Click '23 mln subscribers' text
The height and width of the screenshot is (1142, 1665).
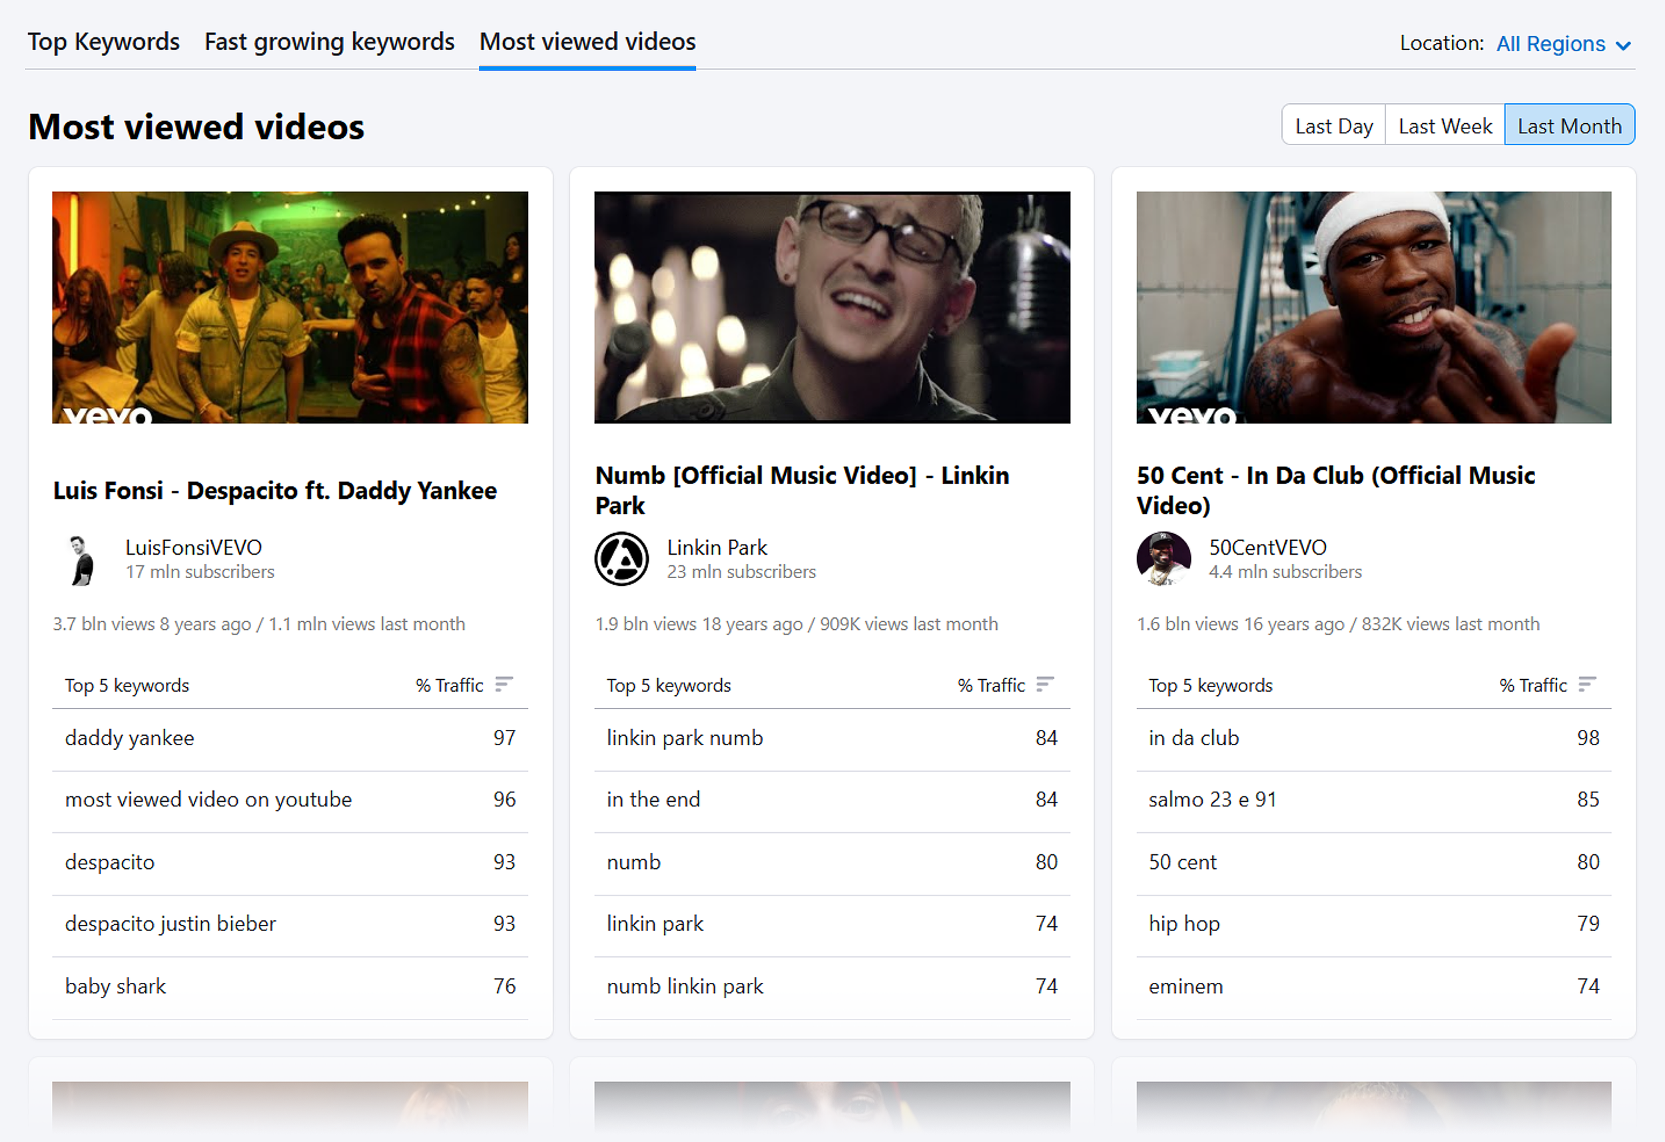[x=741, y=572]
